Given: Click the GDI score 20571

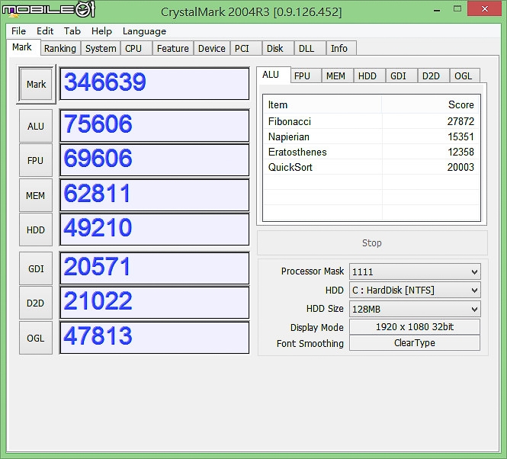Looking at the screenshot, I should (97, 266).
